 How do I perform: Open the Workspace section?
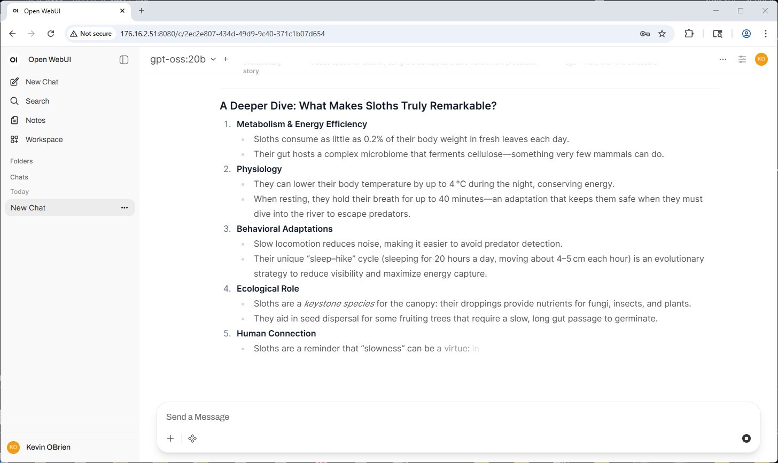coord(44,139)
